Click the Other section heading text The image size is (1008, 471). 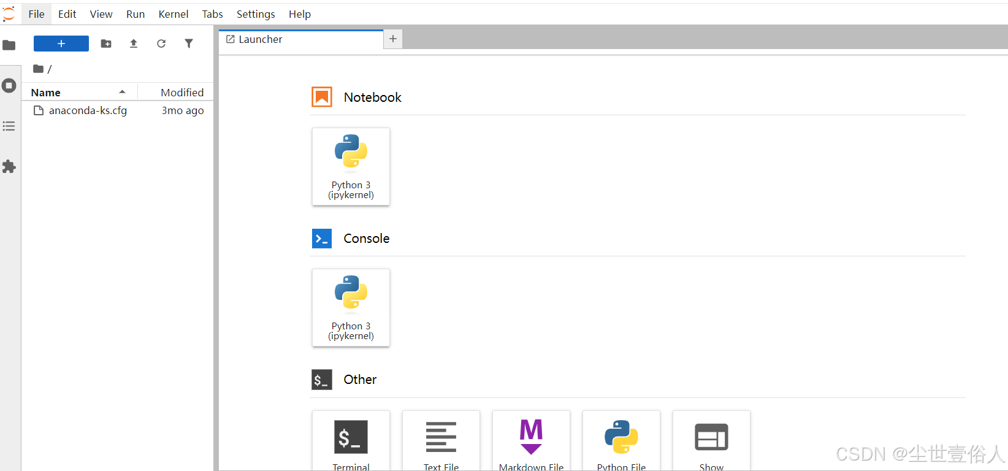click(360, 380)
